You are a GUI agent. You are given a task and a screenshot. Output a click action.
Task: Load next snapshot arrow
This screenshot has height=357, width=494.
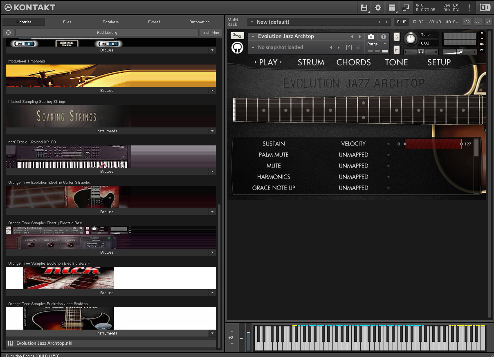click(339, 47)
